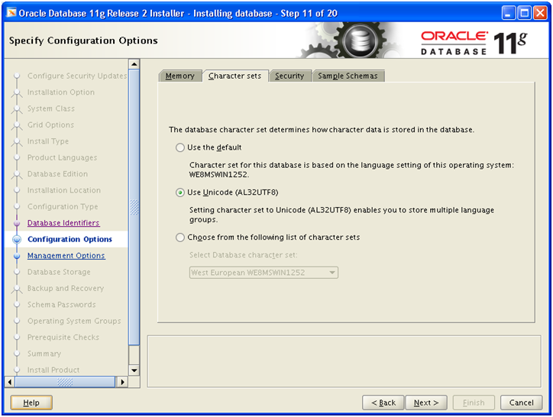The width and height of the screenshot is (553, 417).
Task: Close the Oracle installer window
Action: click(x=540, y=14)
